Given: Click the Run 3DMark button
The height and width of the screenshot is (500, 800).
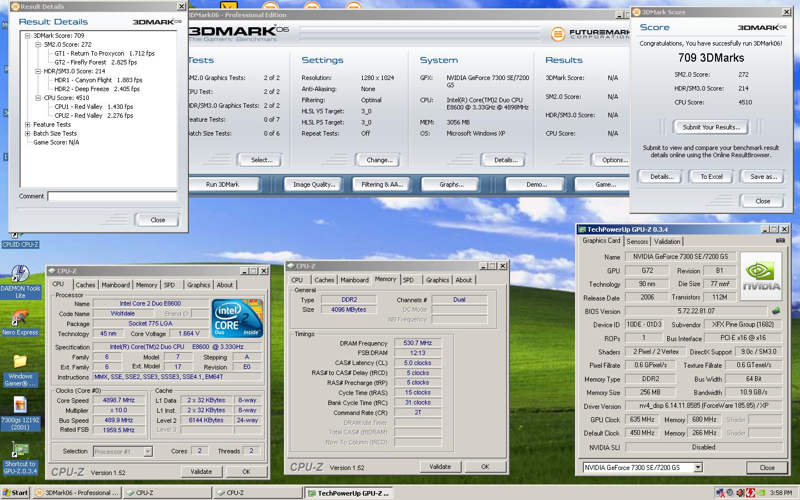Looking at the screenshot, I should 222,184.
